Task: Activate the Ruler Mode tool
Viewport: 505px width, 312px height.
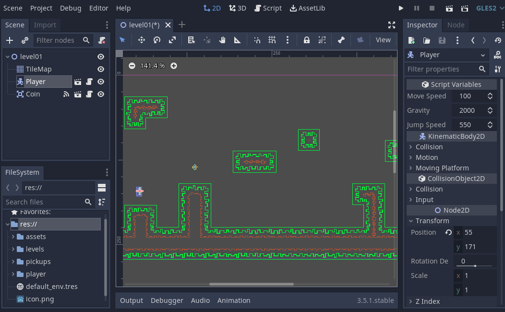Action: point(237,40)
